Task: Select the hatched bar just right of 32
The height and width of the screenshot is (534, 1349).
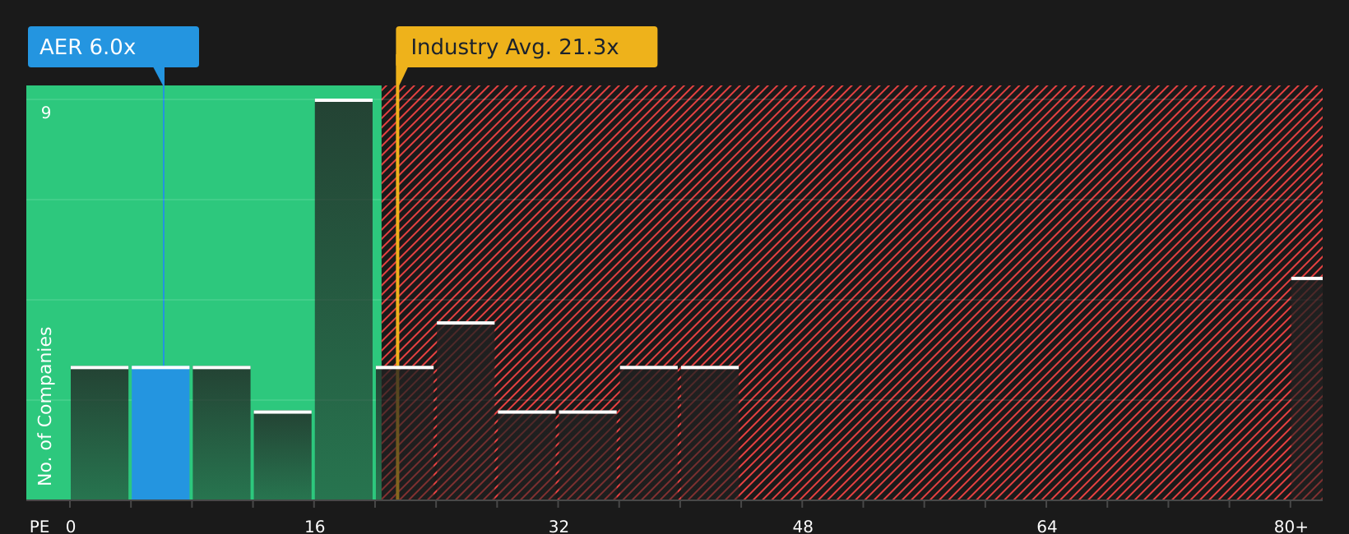Action: [x=587, y=455]
